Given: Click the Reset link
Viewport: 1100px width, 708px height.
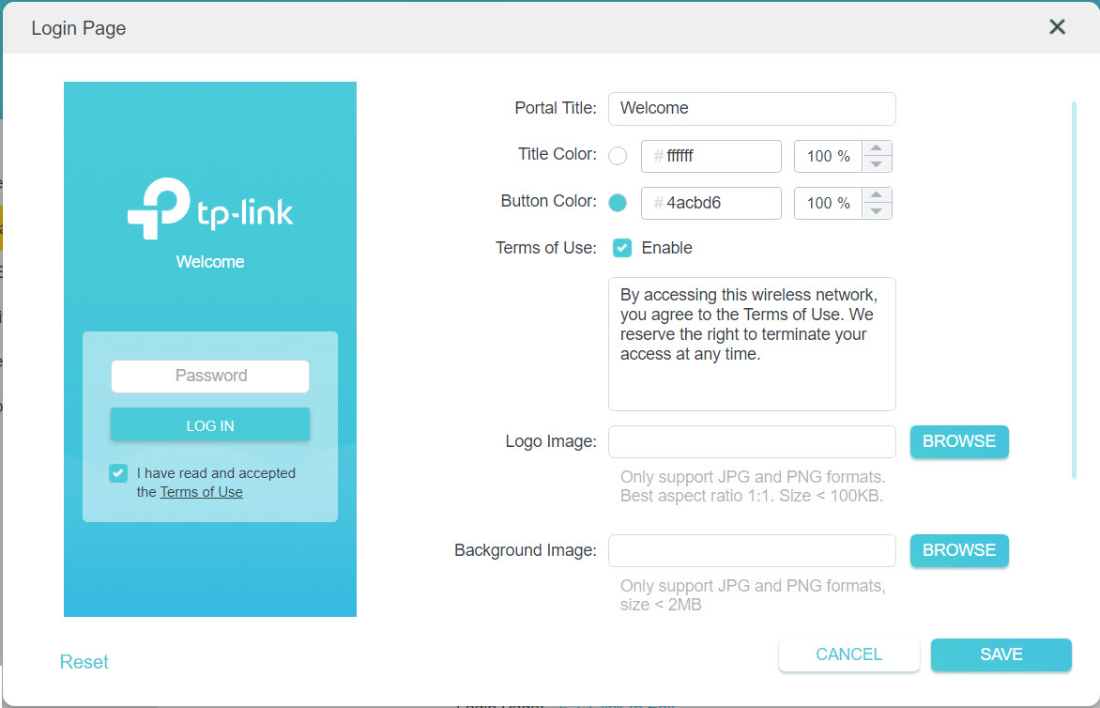Looking at the screenshot, I should tap(84, 662).
